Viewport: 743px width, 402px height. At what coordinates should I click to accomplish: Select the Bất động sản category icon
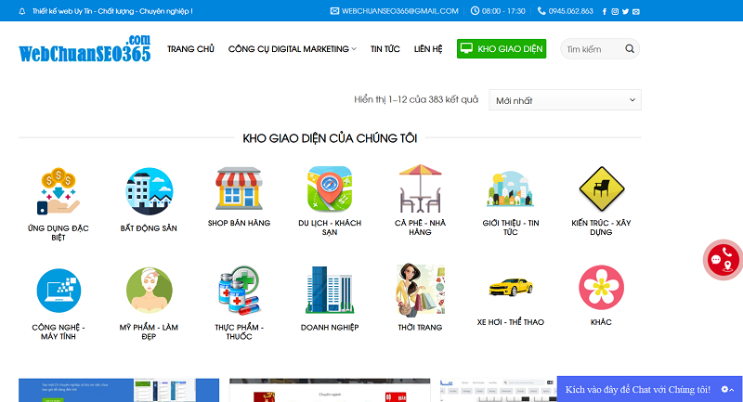coord(149,191)
